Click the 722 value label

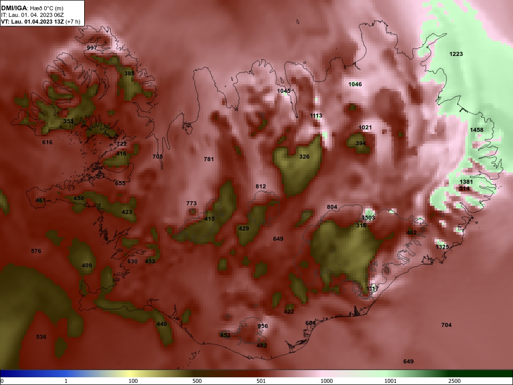122,144
